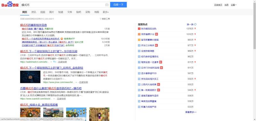256x121 pixels.
Task: Open 查看更多>> under hot searches
Action: pyautogui.click(x=191, y=112)
